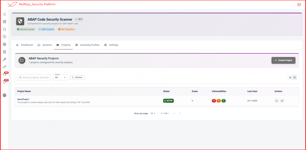This screenshot has height=150, width=306.
Task: Select the Projects tab
Action: coord(63,45)
